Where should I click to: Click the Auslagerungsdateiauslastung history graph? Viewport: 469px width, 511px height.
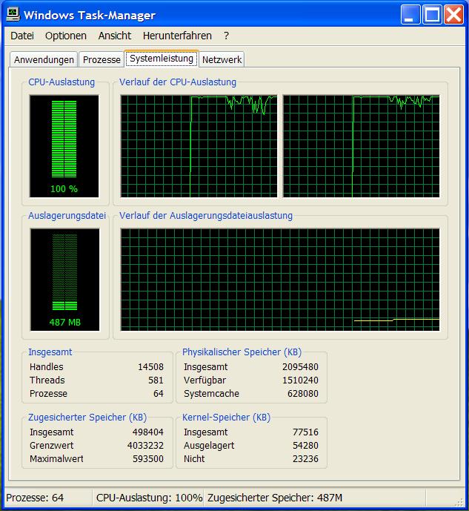pos(280,280)
